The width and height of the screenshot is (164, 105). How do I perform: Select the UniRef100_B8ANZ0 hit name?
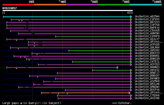click(x=147, y=67)
